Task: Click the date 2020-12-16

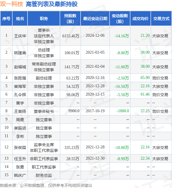Action: coord(95,77)
